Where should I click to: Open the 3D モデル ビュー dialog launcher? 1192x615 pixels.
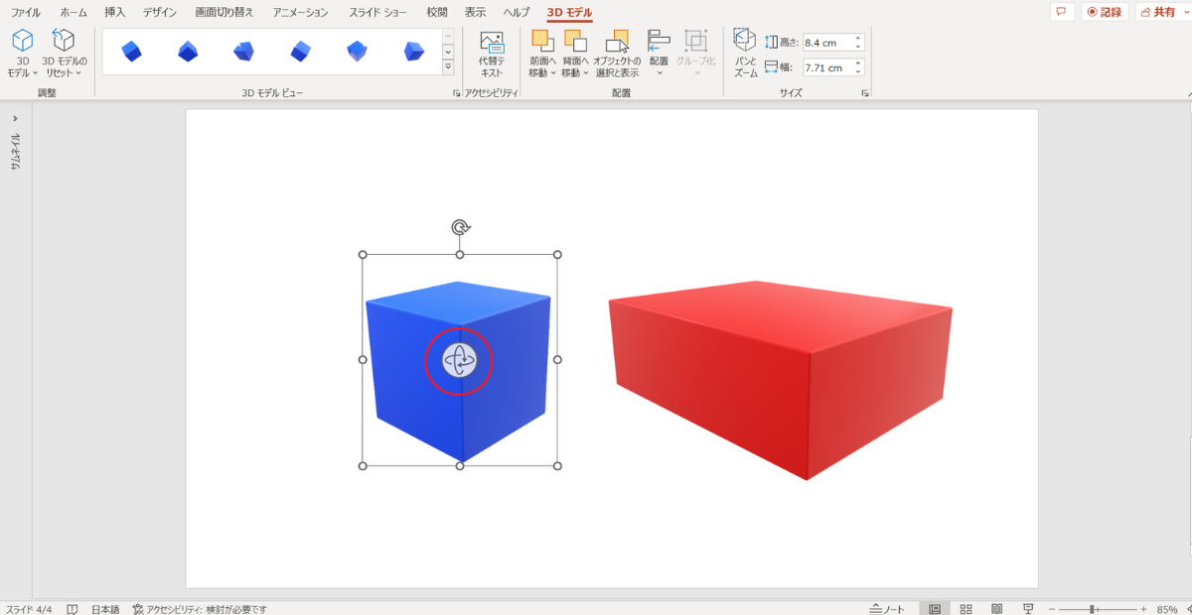pos(456,93)
